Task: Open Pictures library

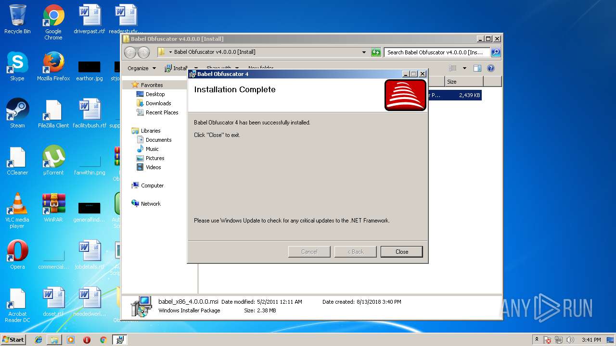Action: coord(155,158)
